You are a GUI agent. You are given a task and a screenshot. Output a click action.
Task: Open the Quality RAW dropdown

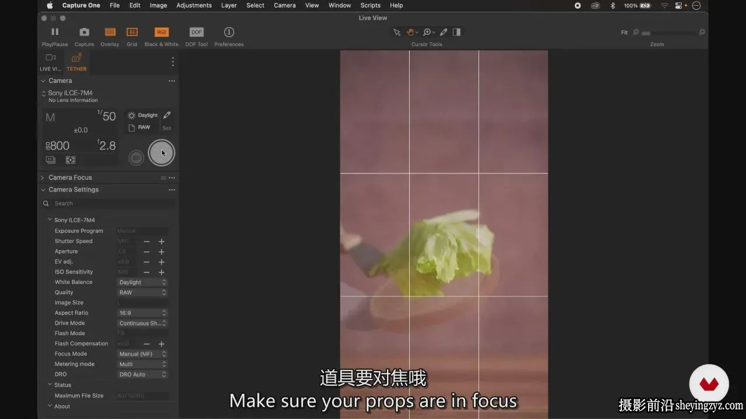(143, 293)
